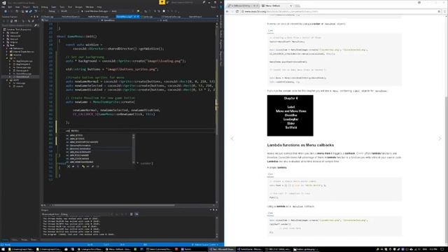This screenshot has height=252, width=448.
Task: Switch to the Menu - SitBook Chrome taskbar button
Action: pos(118,249)
